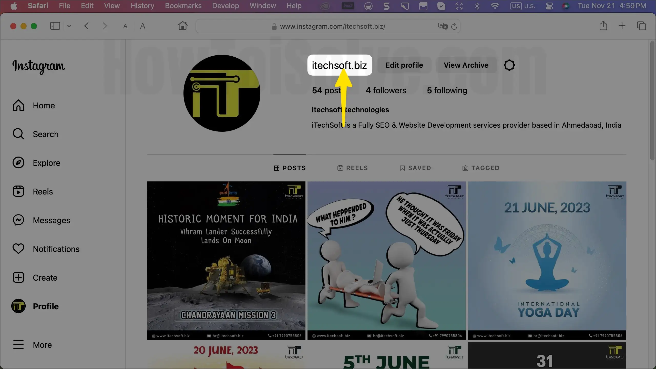Click the Safari Share icon
The image size is (656, 369).
tap(603, 26)
